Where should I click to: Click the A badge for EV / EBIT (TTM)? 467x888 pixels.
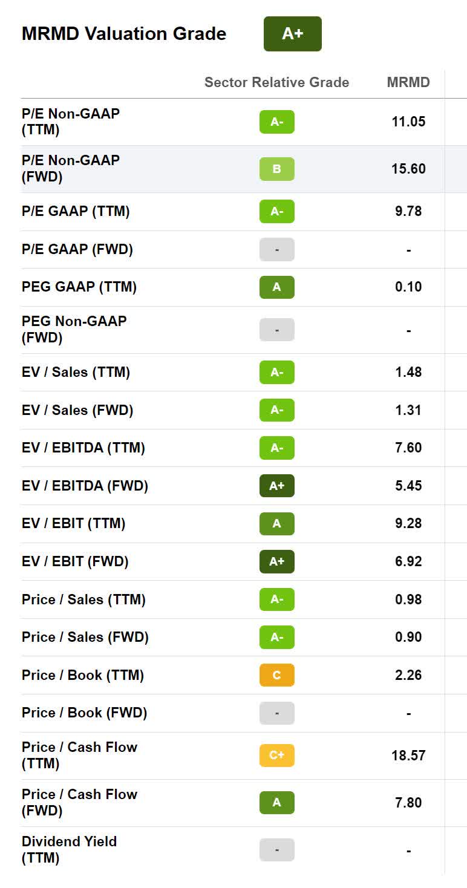[x=276, y=524]
